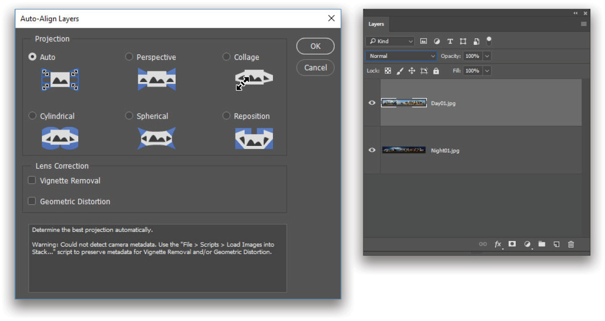Enable the Geometric Distortion checkbox

point(32,201)
